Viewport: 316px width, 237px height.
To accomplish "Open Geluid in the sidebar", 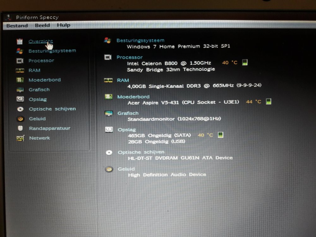I will tap(37, 119).
